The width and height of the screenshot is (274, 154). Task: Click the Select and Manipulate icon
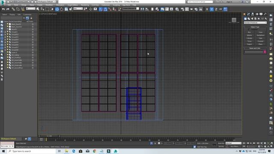pos(90,9)
